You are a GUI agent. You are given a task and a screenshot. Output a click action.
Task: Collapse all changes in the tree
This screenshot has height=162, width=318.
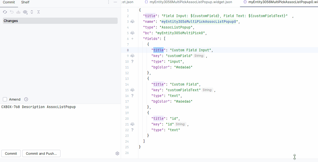tap(39, 12)
